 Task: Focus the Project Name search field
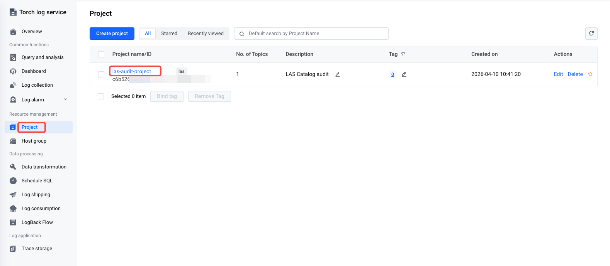(311, 34)
